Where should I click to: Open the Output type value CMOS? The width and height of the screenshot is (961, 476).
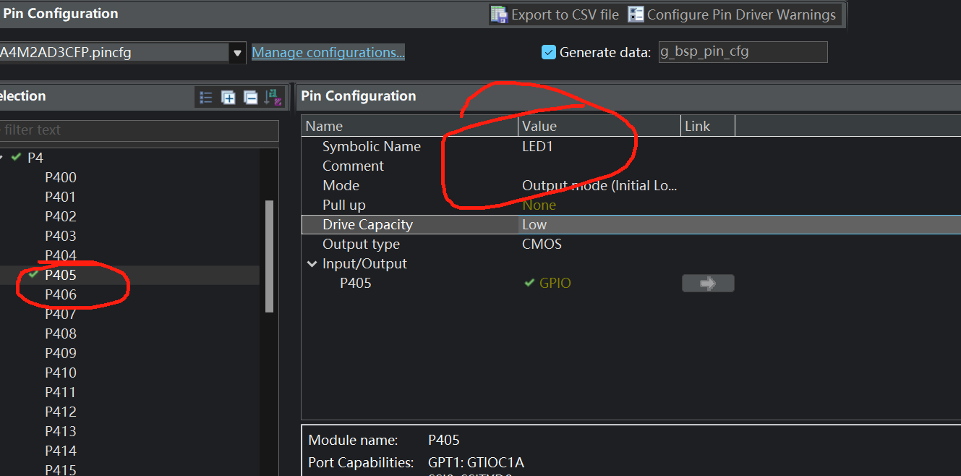click(x=542, y=245)
